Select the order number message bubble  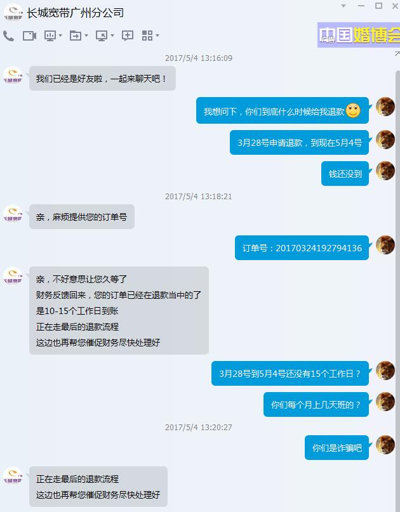tap(302, 248)
